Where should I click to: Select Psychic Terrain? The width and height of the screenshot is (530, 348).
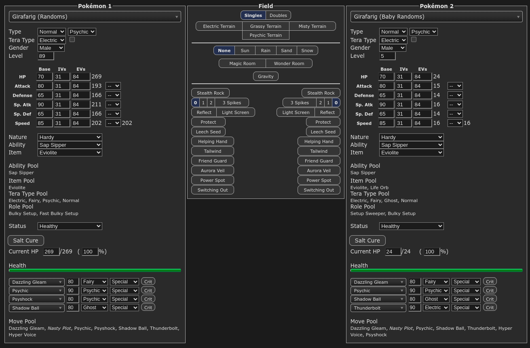[266, 35]
